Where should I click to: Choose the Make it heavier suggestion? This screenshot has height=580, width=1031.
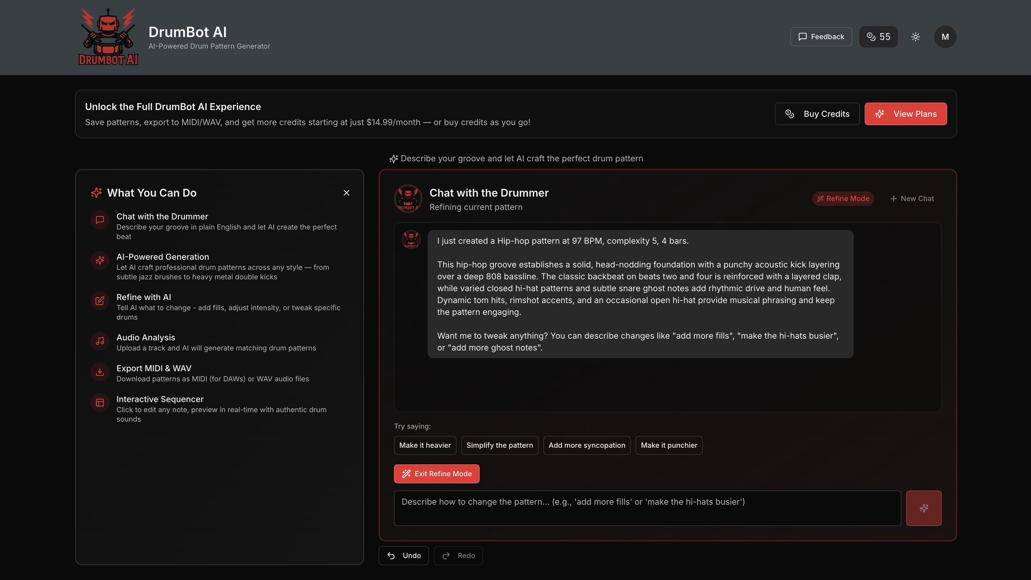click(x=425, y=445)
